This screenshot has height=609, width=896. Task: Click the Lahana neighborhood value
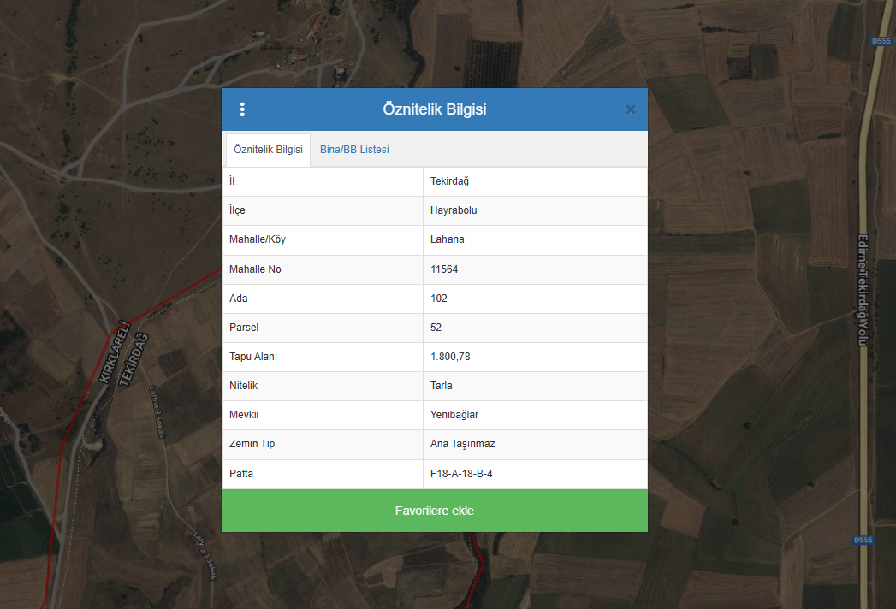(x=447, y=239)
